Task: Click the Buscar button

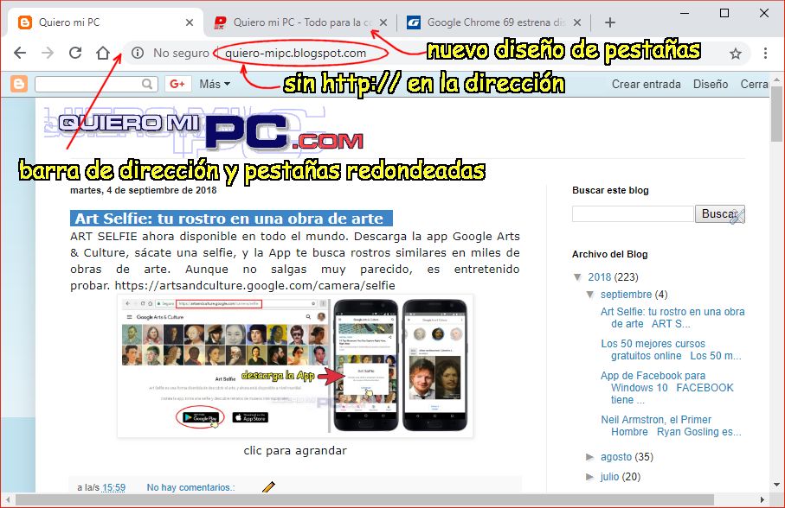Action: click(x=719, y=213)
